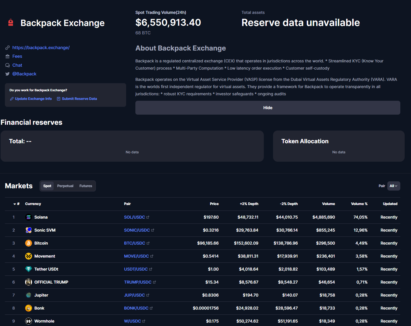Screen dimensions: 411x326
Task: Open the W/USDC pair link
Action: 132,321
